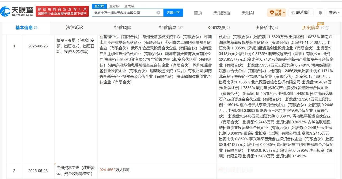Click the red 国家中小企业发展子基金 banner
This screenshot has height=179, width=342.
[x=62, y=11]
